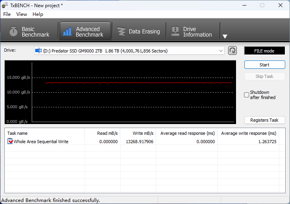Click the Drive Information icon
The width and height of the screenshot is (290, 204).
pyautogui.click(x=175, y=31)
